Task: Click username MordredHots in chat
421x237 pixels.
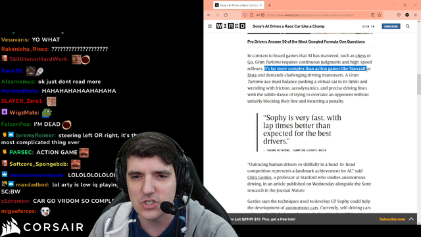Action: pos(20,91)
